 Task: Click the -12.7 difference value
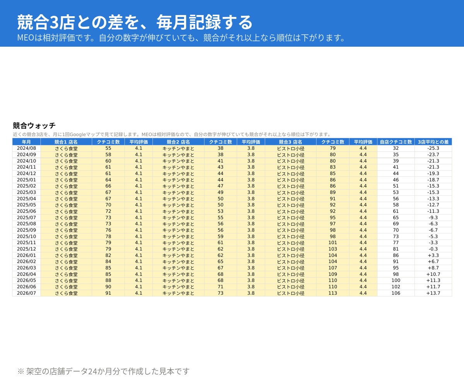click(433, 205)
